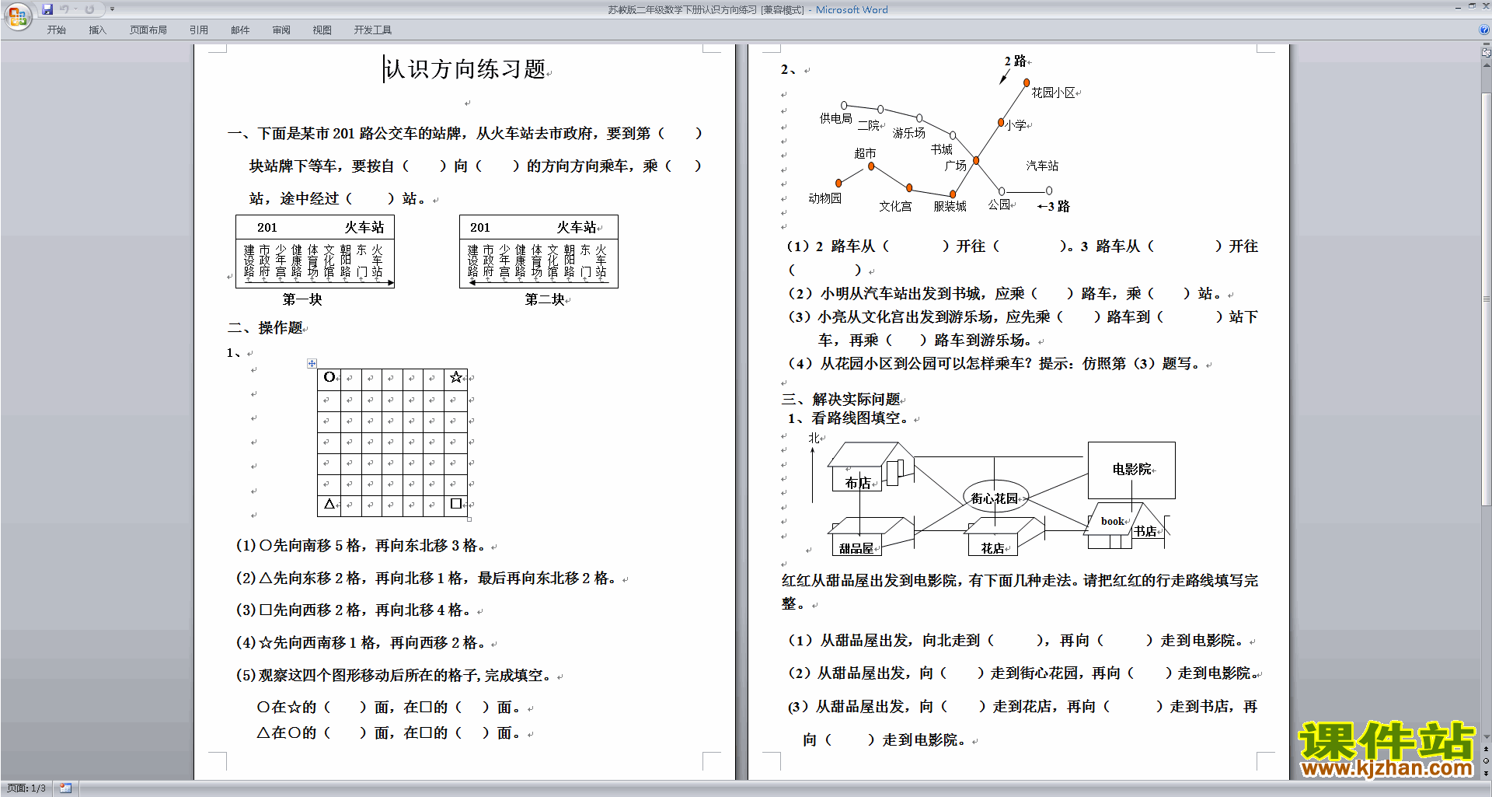Click the 书店 label in route map
The image size is (1492, 797).
[x=1145, y=531]
